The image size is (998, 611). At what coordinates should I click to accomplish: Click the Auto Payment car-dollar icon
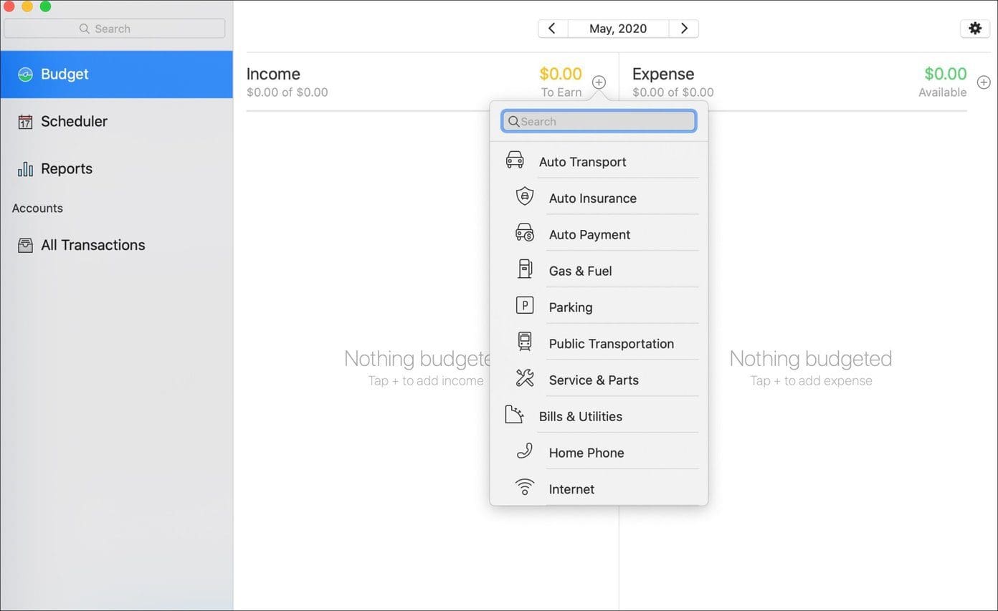point(525,233)
